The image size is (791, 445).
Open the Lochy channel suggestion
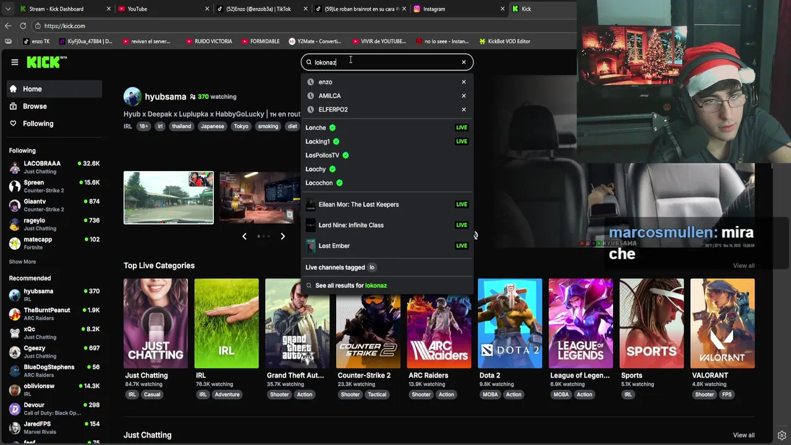coord(387,169)
